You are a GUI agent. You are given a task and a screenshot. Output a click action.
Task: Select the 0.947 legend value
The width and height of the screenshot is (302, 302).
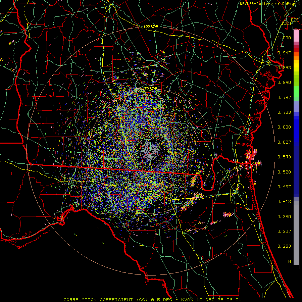284,53
